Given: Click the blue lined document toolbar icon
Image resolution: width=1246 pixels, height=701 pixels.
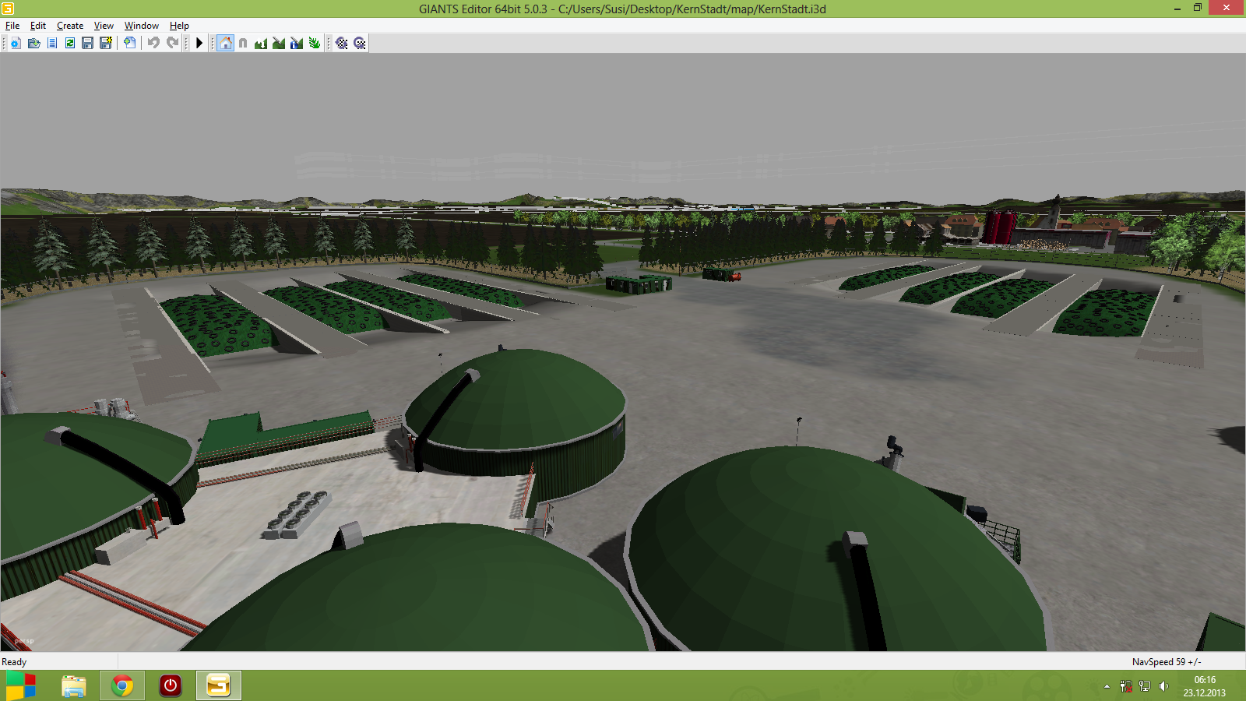Looking at the screenshot, I should pos(52,43).
